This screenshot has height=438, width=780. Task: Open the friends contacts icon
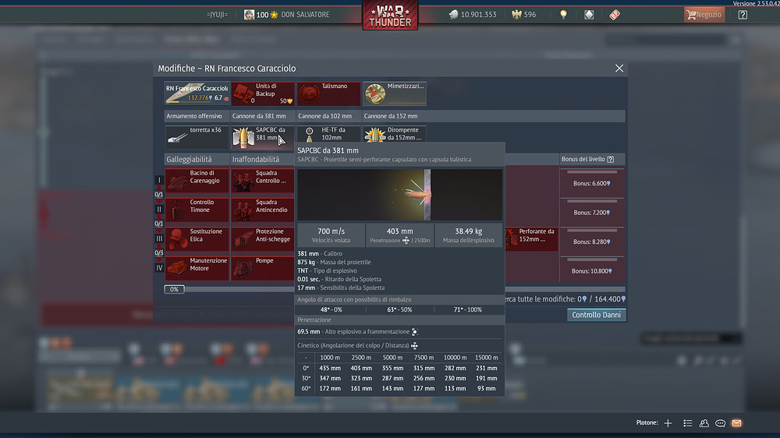(x=704, y=423)
